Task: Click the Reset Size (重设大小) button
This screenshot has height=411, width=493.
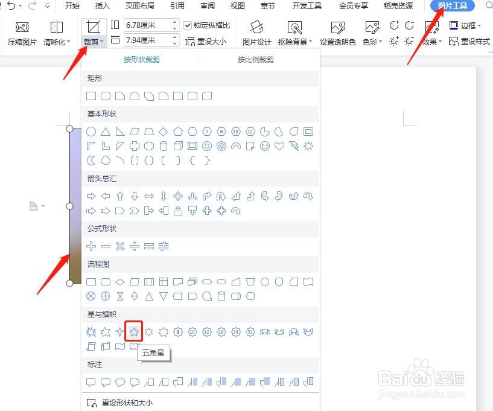Action: click(206, 41)
